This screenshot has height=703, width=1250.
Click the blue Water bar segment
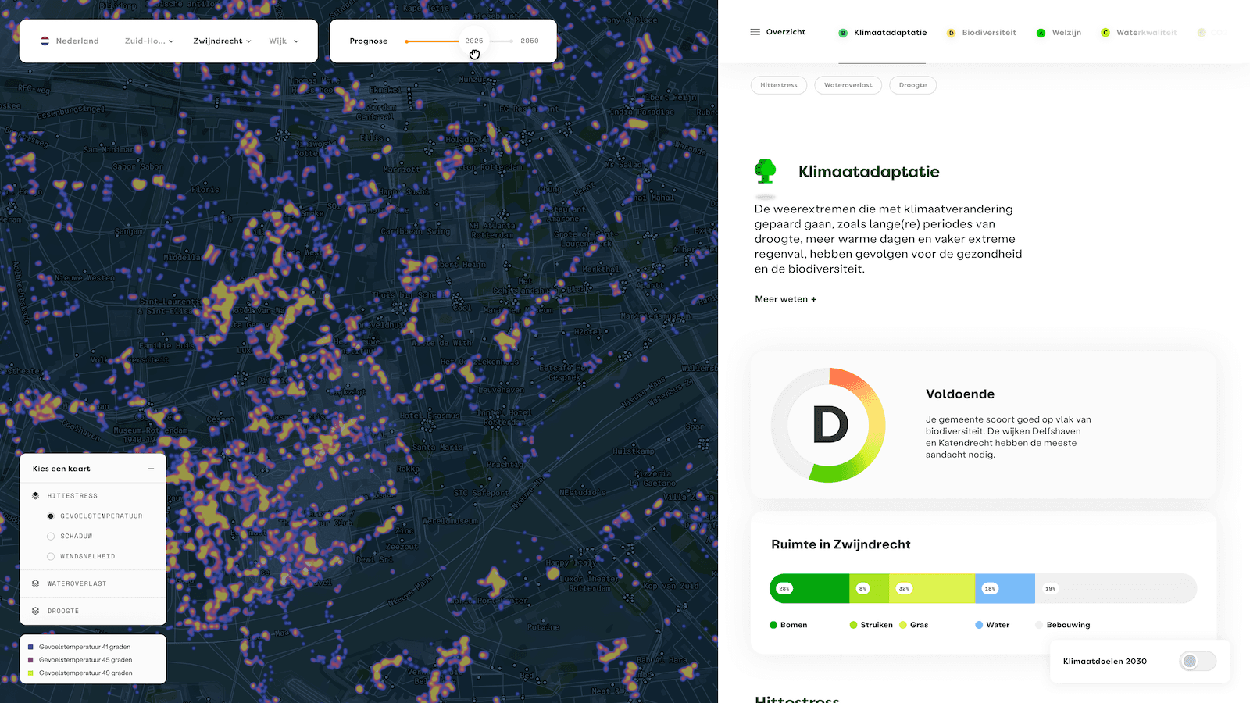tap(1005, 588)
